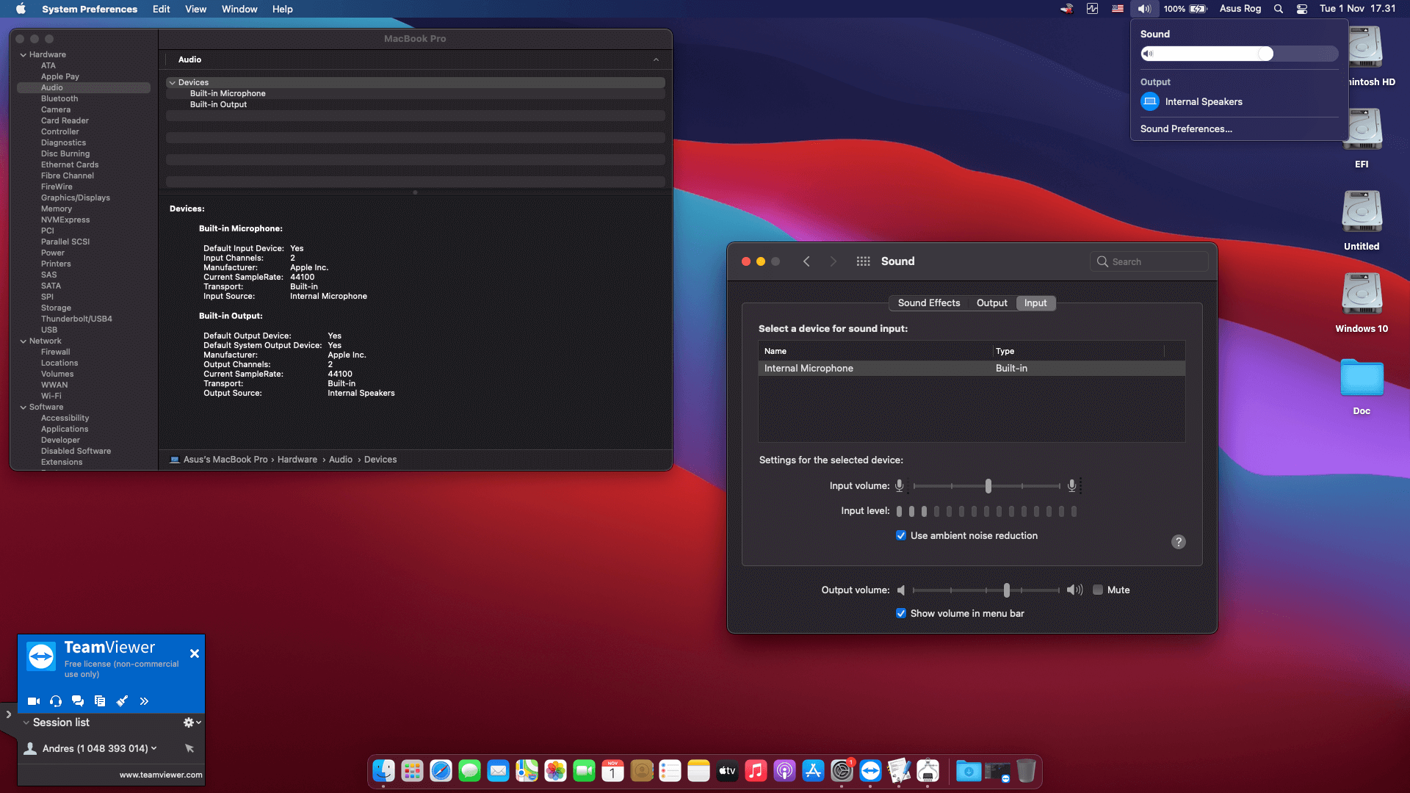Uncheck Use ambient noise reduction
The height and width of the screenshot is (793, 1410).
[900, 536]
